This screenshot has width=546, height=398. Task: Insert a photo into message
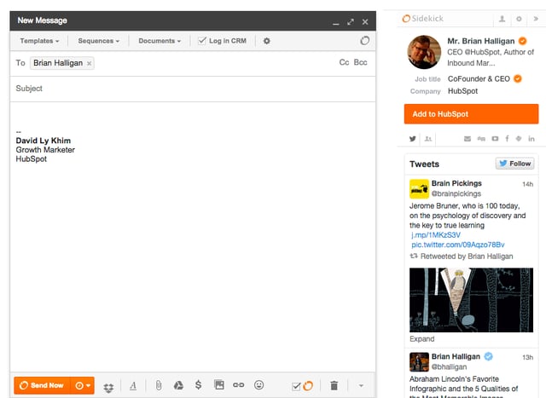pyautogui.click(x=219, y=384)
